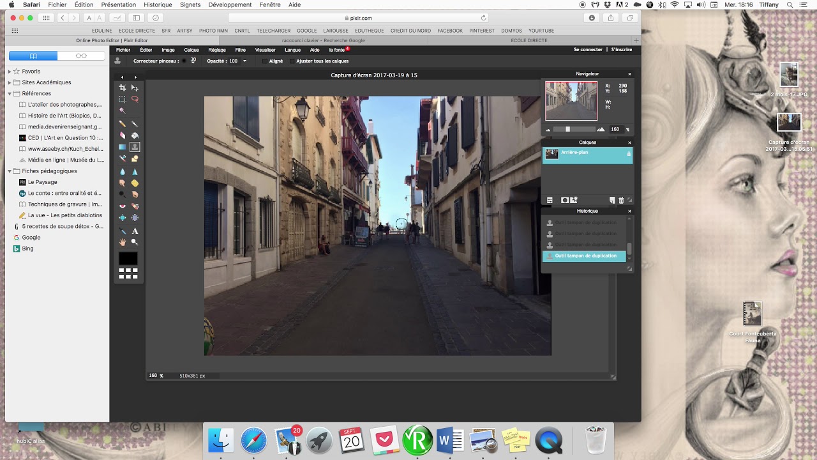Open layer settings in Calques panel

coord(550,201)
